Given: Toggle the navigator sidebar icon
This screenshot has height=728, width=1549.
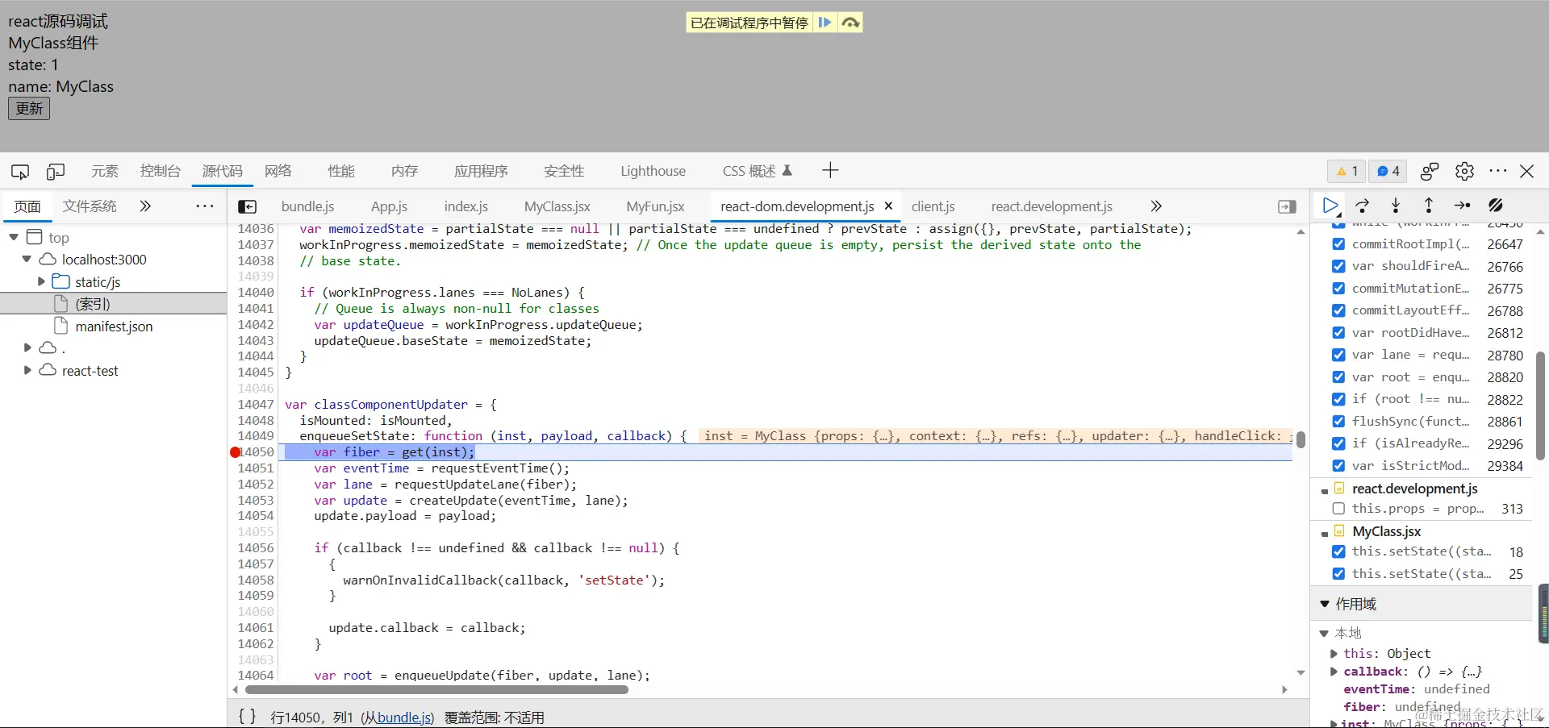Looking at the screenshot, I should (x=248, y=207).
